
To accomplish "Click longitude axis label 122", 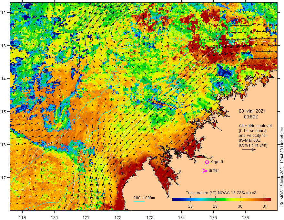I will click(118, 217).
